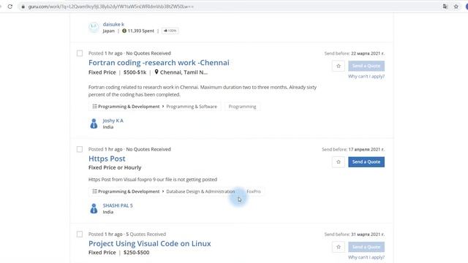
Task: Click the disabled Send a Quote for Fortran job
Action: point(366,66)
